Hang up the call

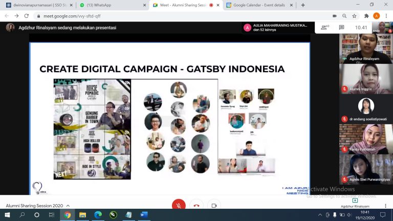click(x=196, y=205)
